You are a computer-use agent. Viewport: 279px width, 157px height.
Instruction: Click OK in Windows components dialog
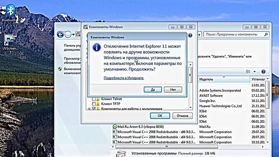click(x=160, y=116)
